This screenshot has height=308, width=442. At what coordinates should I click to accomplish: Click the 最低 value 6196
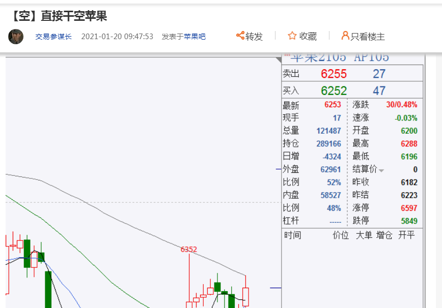(409, 157)
